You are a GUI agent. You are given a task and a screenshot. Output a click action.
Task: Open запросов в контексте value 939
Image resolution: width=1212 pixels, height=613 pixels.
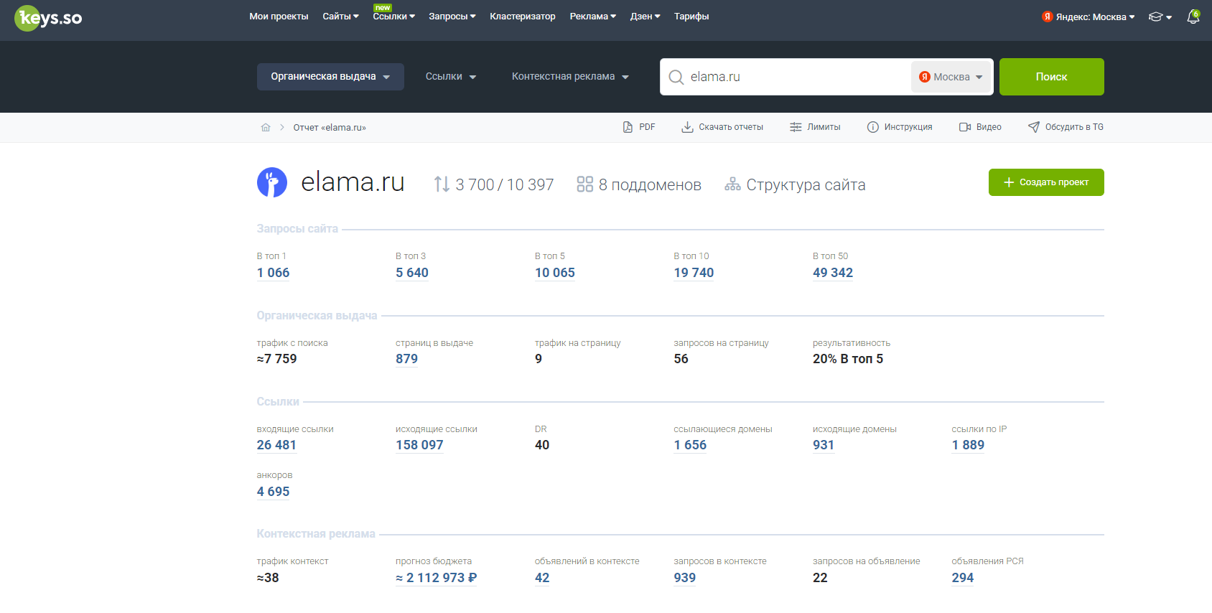(684, 578)
